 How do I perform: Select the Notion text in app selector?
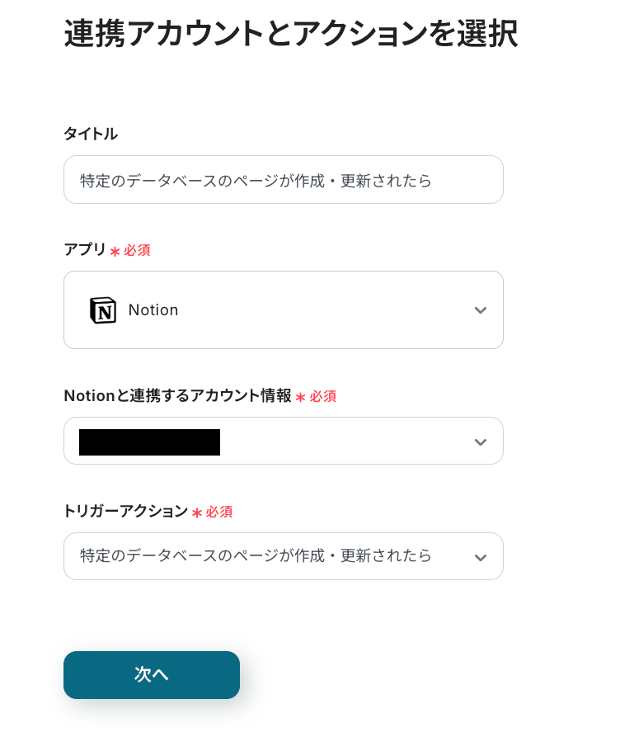pyautogui.click(x=153, y=310)
